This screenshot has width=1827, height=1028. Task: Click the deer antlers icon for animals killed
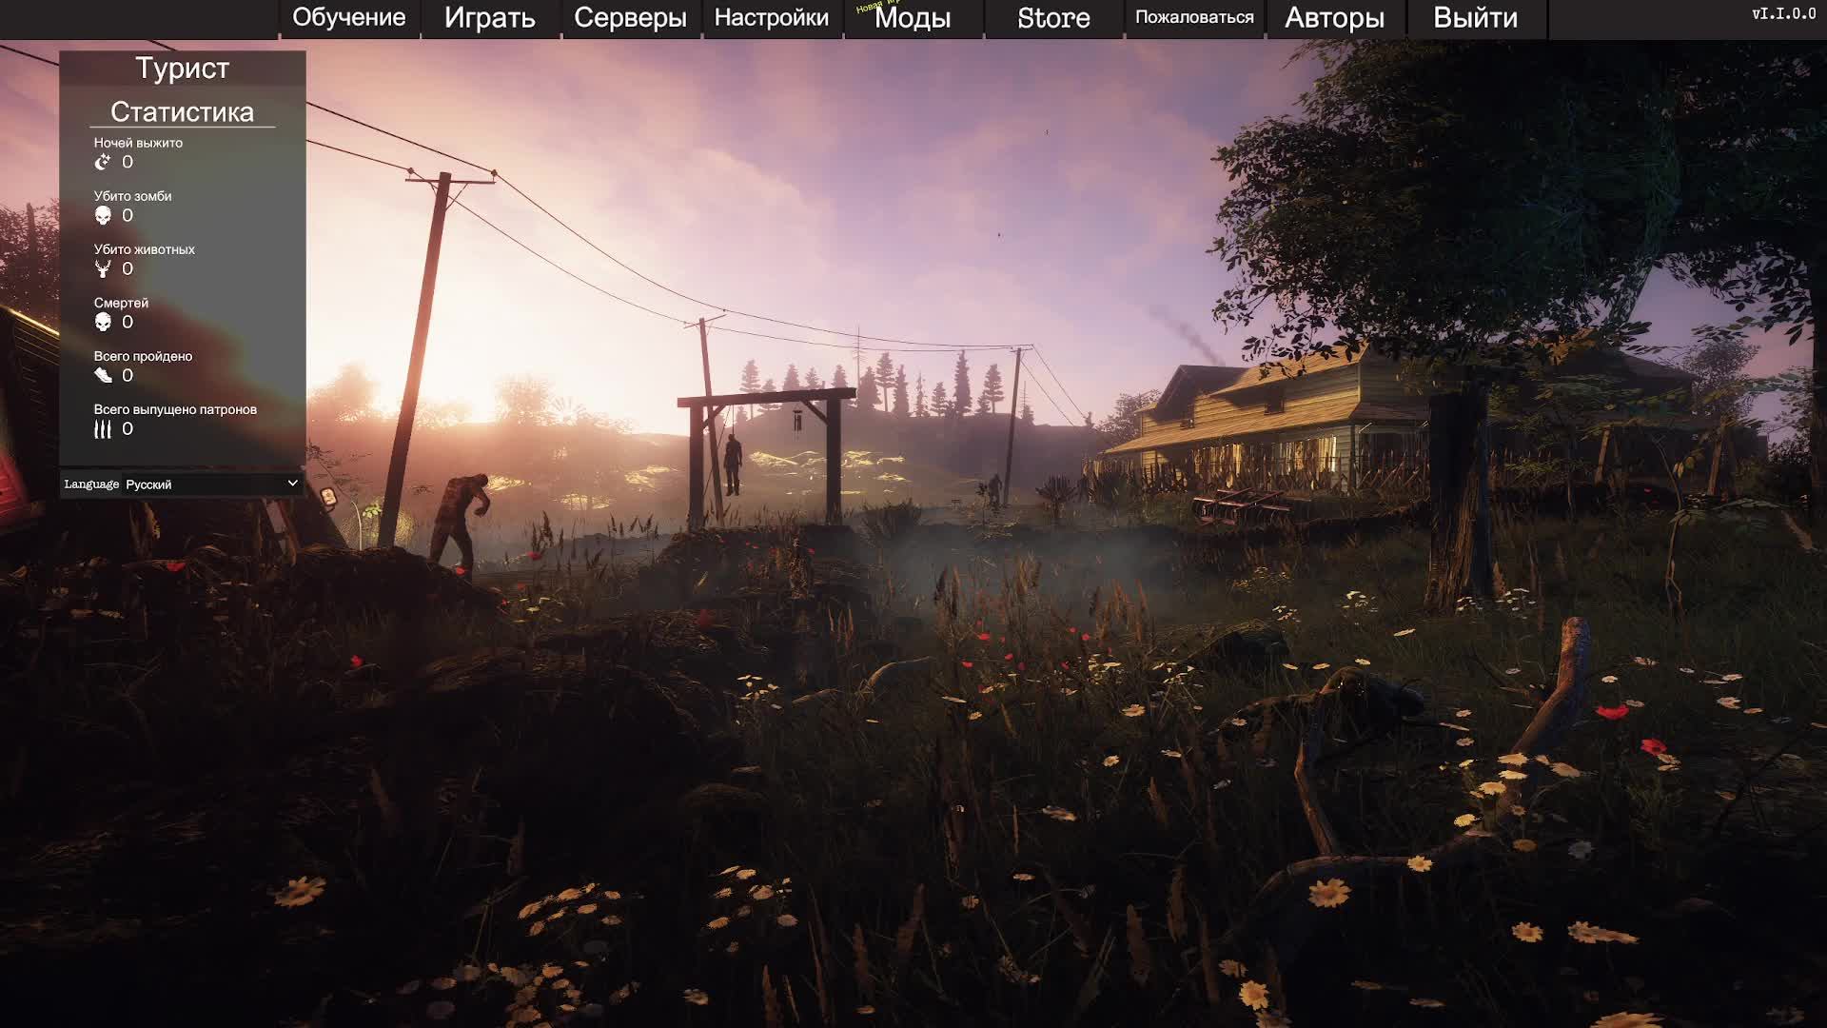pos(103,269)
